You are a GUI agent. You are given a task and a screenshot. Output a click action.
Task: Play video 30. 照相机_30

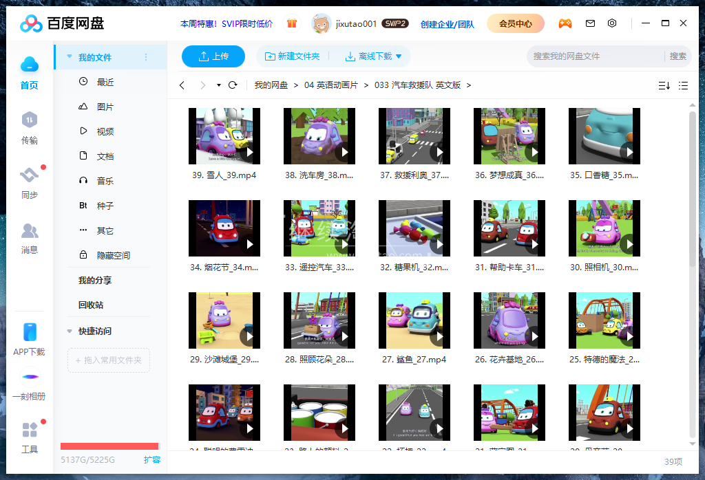click(629, 244)
